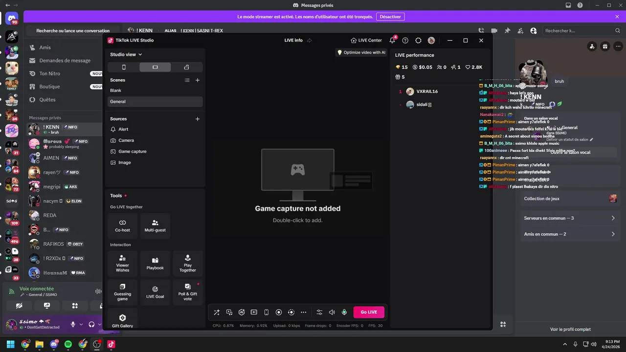This screenshot has height=352, width=626.
Task: Open the LIVE Center
Action: [366, 40]
